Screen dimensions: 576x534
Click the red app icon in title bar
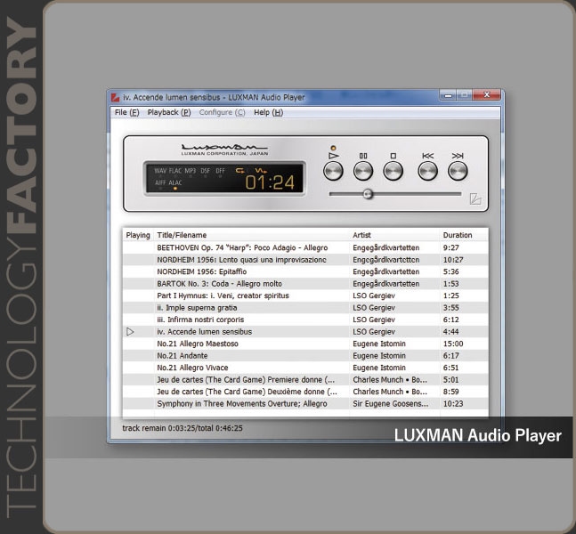pos(116,97)
